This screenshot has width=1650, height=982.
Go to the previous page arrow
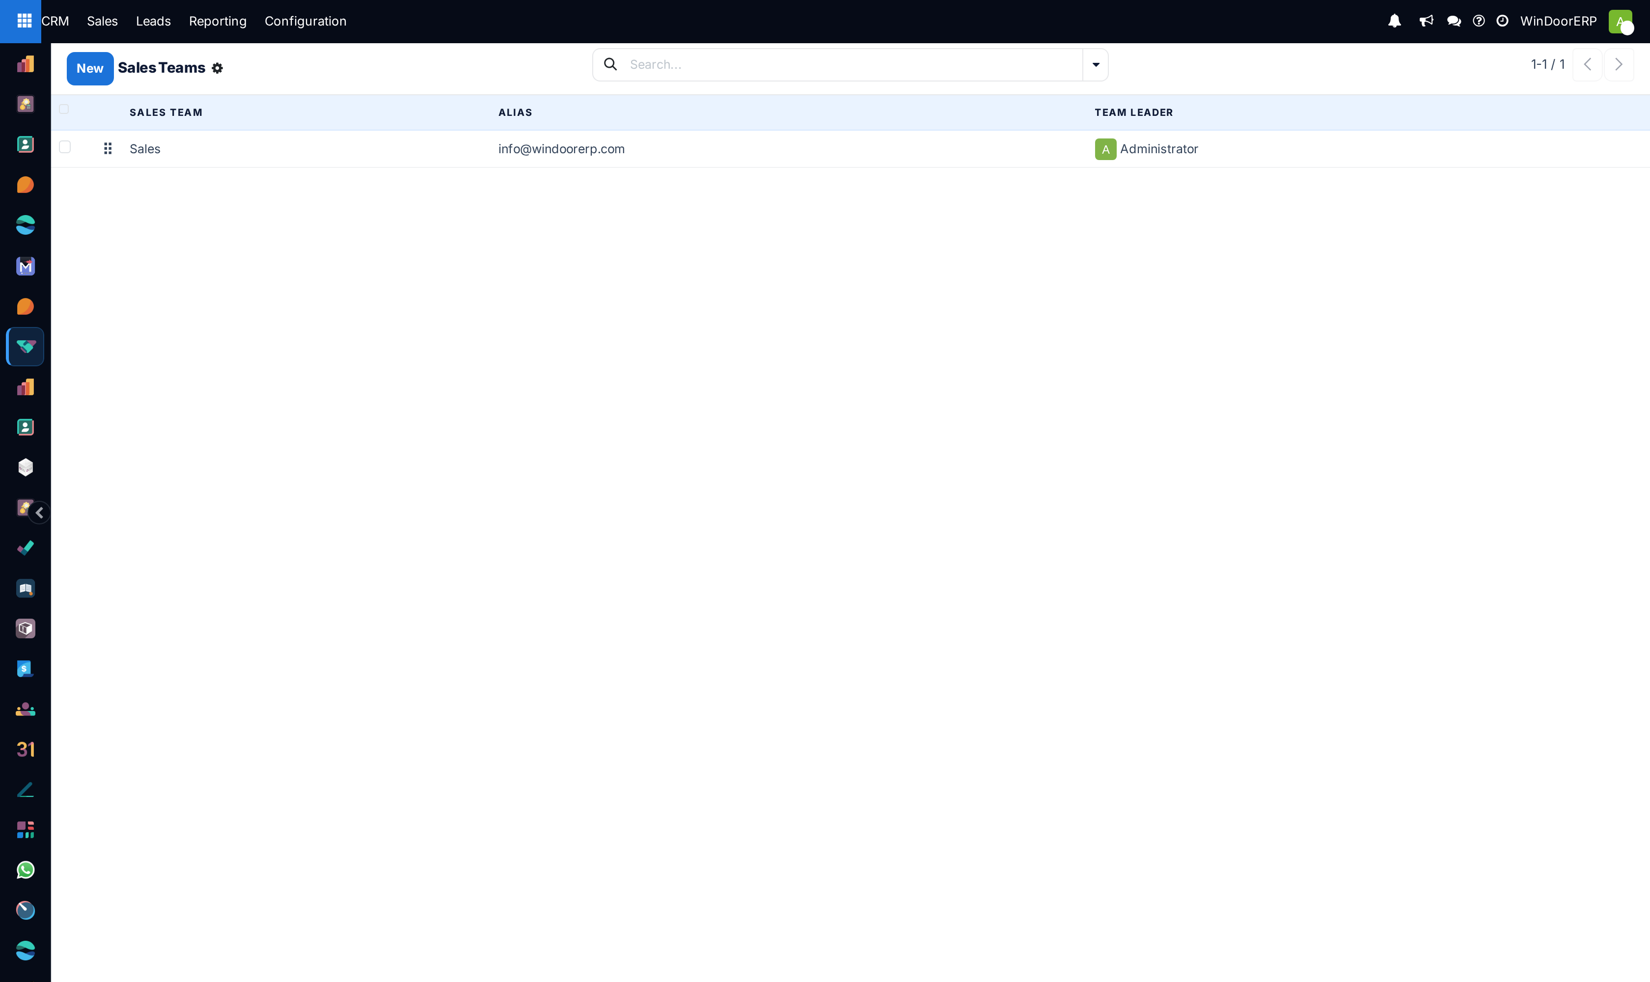1587,64
